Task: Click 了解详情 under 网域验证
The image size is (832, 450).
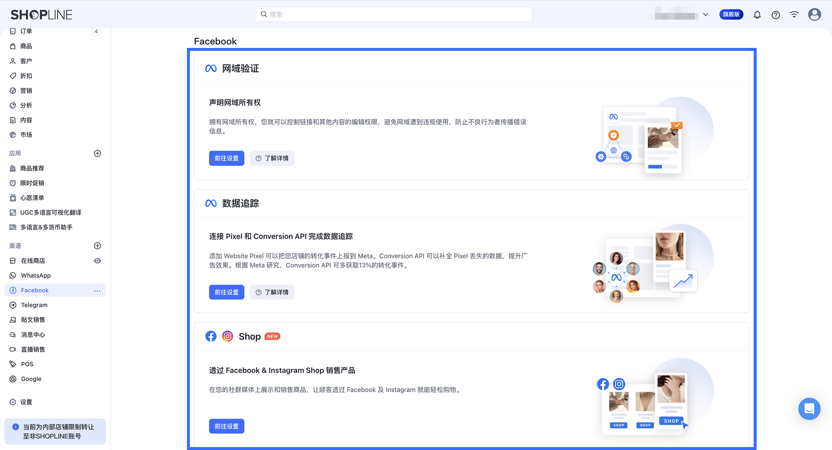Action: (272, 158)
